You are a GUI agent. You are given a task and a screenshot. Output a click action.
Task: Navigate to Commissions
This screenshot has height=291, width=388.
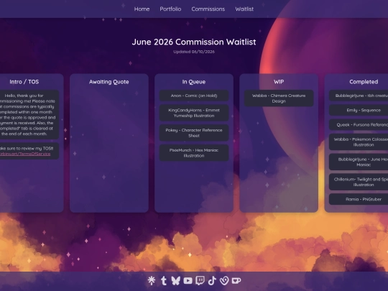208,9
